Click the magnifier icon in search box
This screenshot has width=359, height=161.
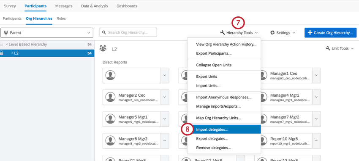(x=104, y=32)
